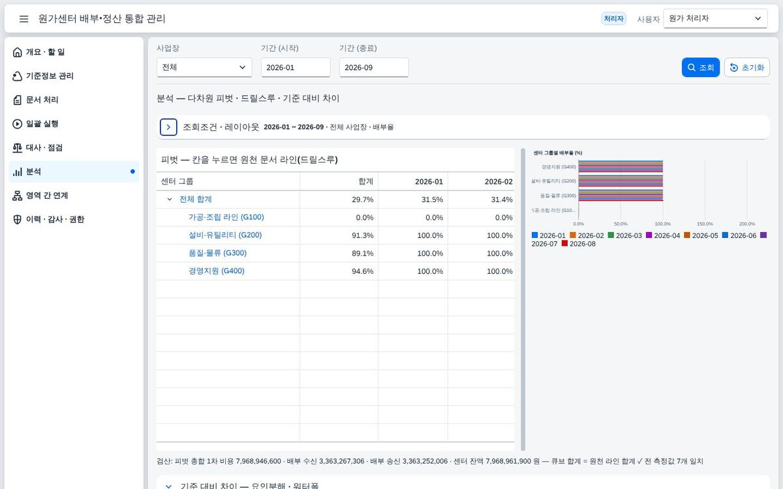
Task: Click the 처리자 role badge
Action: [x=614, y=19]
